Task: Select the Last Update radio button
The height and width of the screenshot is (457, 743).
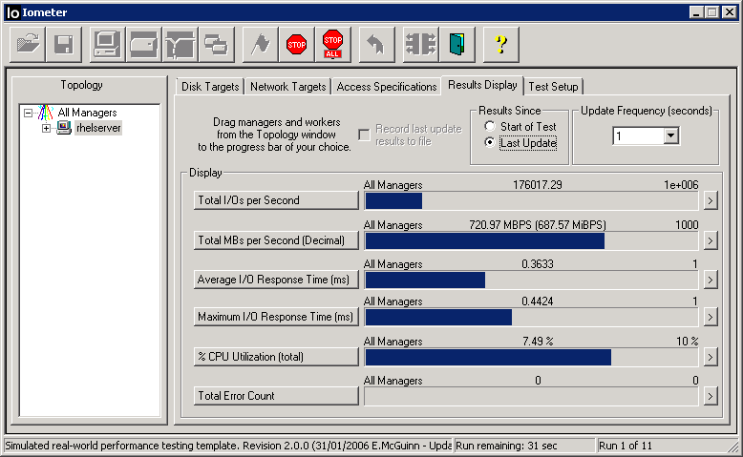Action: click(490, 143)
